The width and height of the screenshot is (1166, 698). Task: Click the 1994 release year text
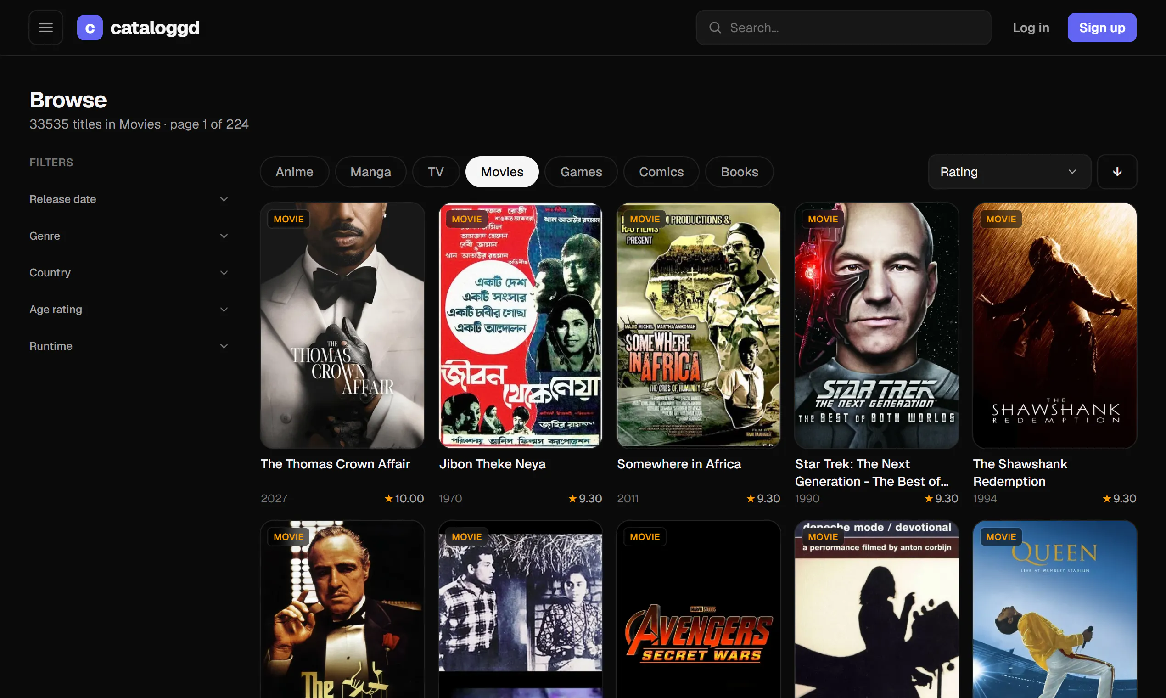985,498
